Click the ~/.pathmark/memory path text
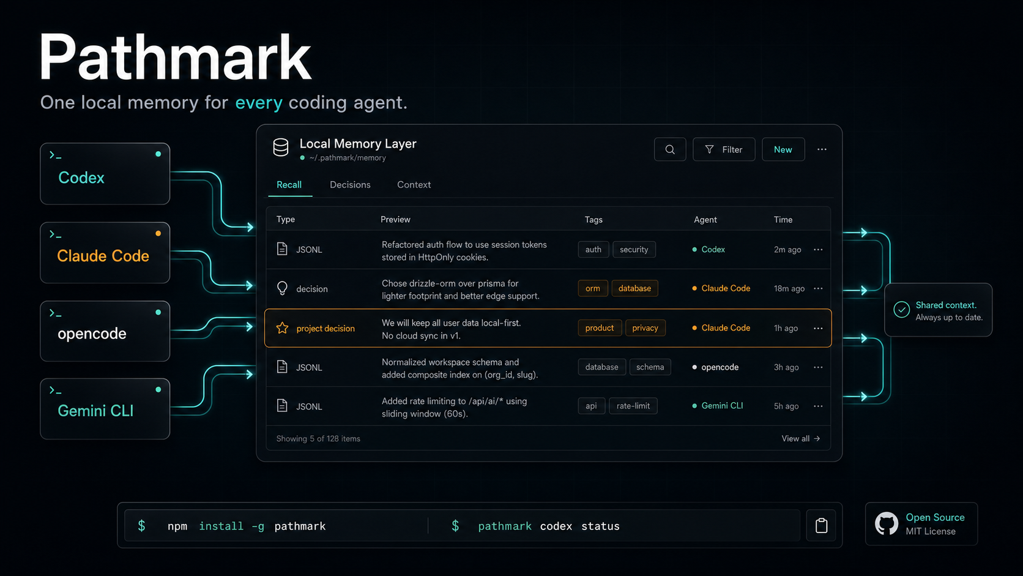 pos(348,158)
